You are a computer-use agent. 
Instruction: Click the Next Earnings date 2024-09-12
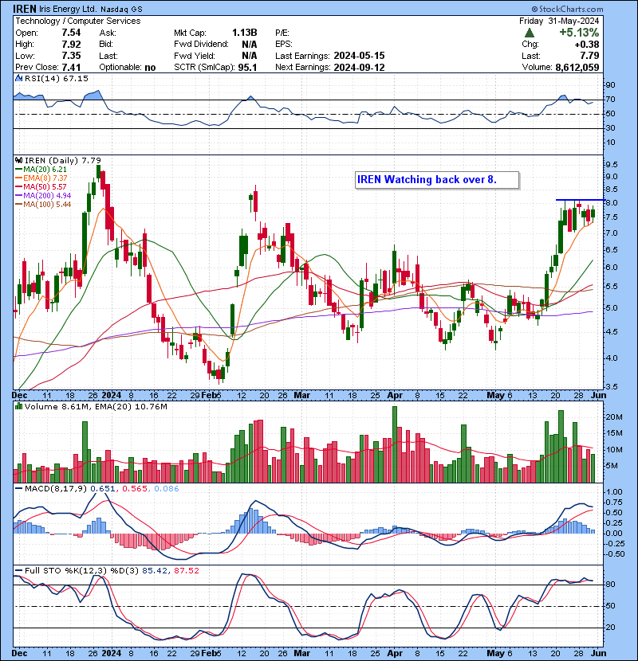coord(359,68)
